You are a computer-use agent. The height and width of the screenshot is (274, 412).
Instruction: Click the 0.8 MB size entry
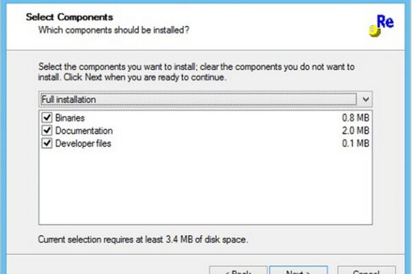[356, 118]
